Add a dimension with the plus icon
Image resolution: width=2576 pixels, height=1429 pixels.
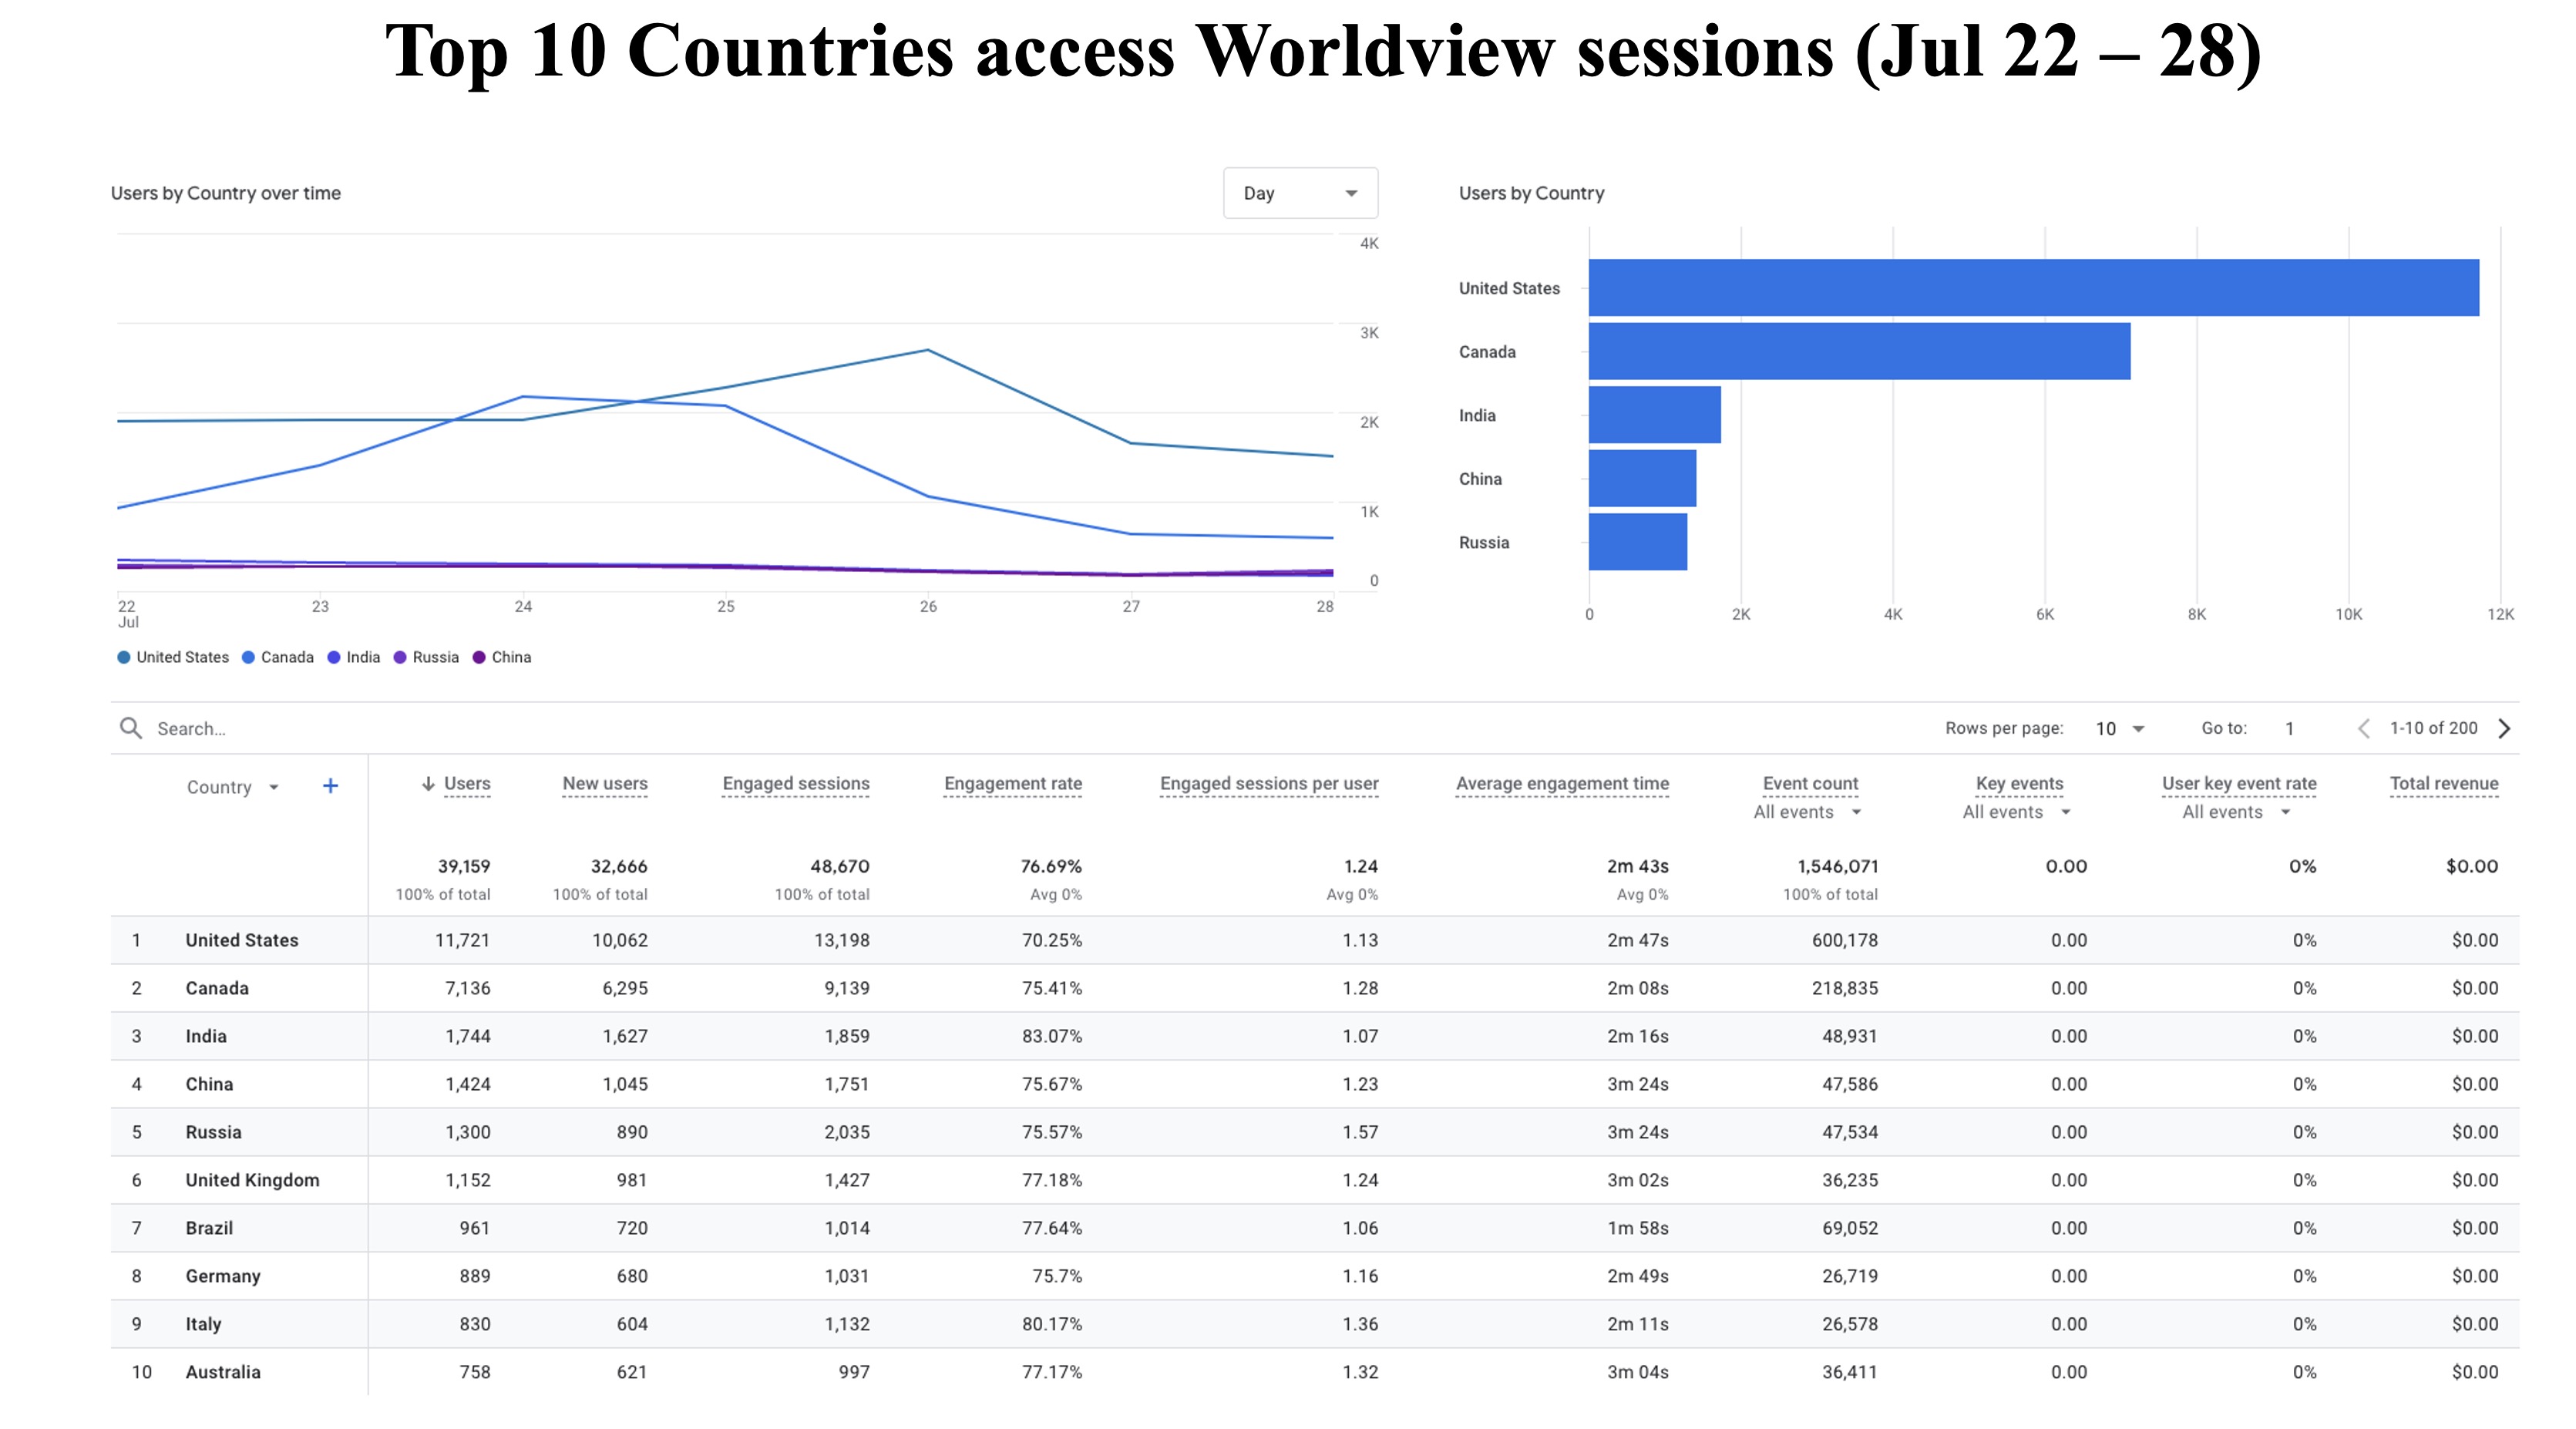330,786
